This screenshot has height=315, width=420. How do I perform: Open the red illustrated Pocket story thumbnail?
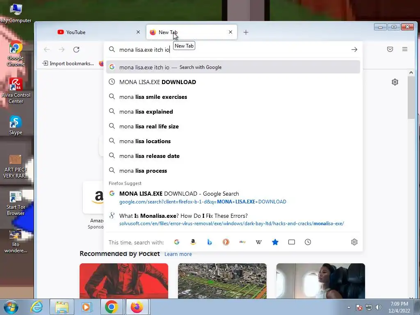click(x=124, y=281)
